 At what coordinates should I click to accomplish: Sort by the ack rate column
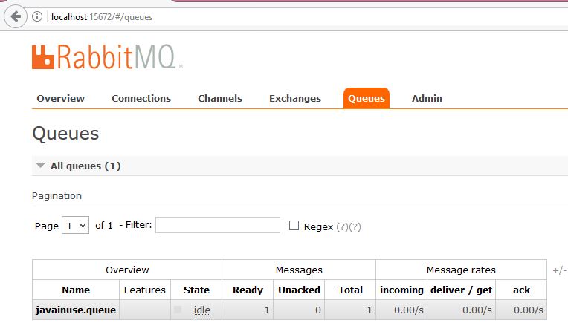(521, 290)
